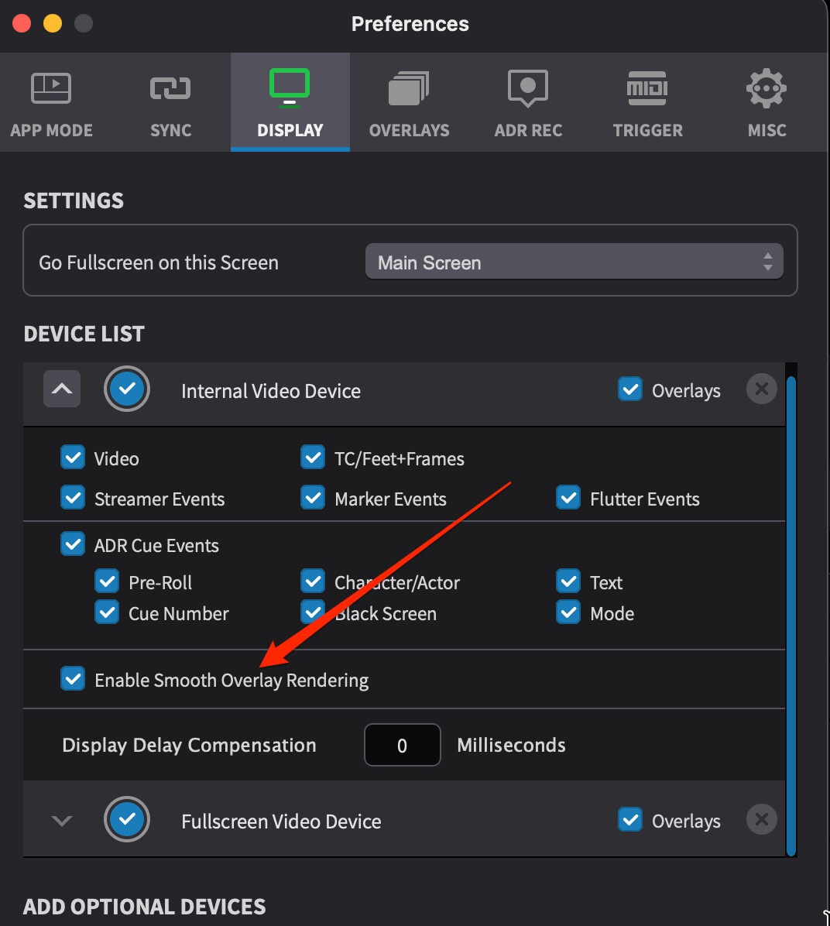Toggle Internal Video Device enable circle
This screenshot has width=830, height=926.
(x=127, y=389)
